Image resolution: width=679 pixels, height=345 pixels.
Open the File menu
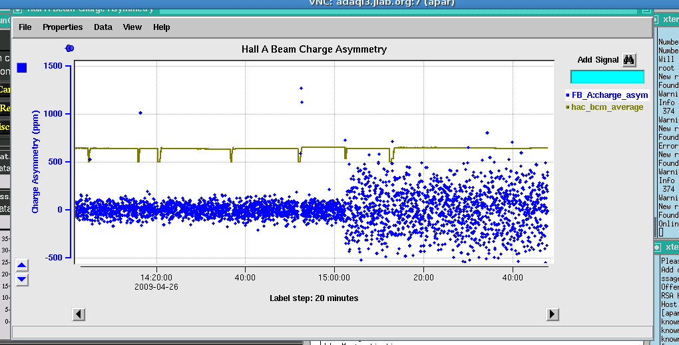25,27
